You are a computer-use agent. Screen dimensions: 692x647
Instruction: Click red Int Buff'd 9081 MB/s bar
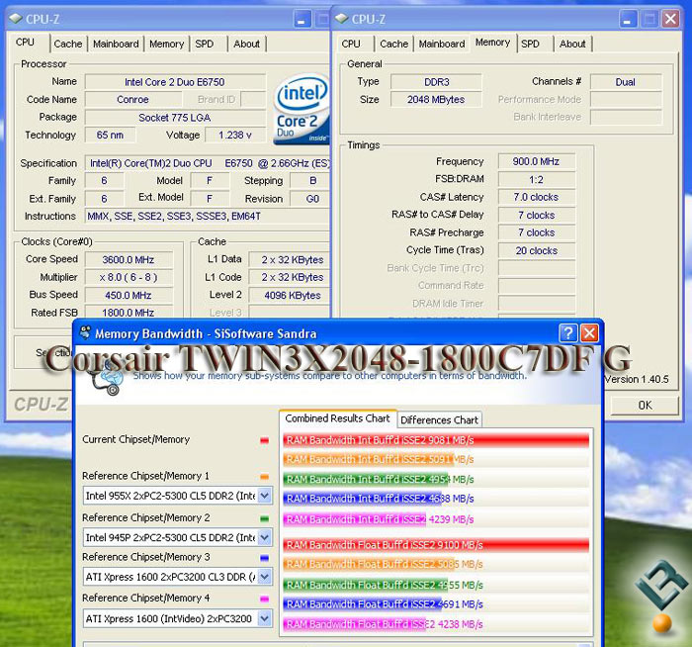436,440
